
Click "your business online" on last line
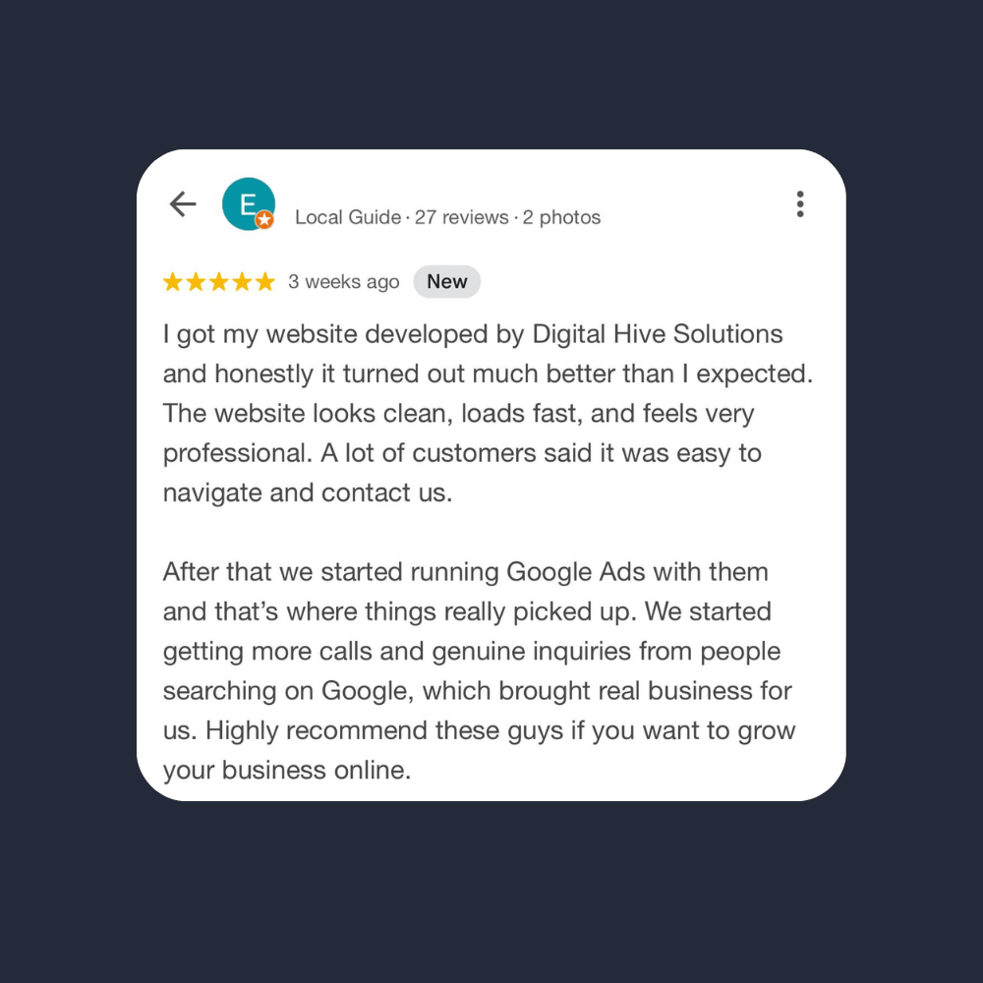pos(286,771)
